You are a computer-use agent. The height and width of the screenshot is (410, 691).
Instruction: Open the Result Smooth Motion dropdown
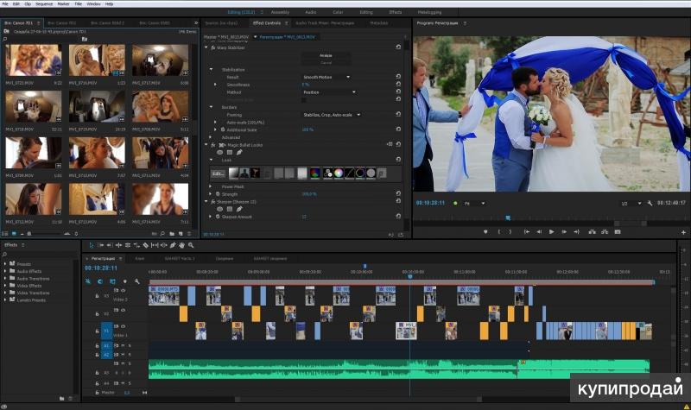pos(326,77)
